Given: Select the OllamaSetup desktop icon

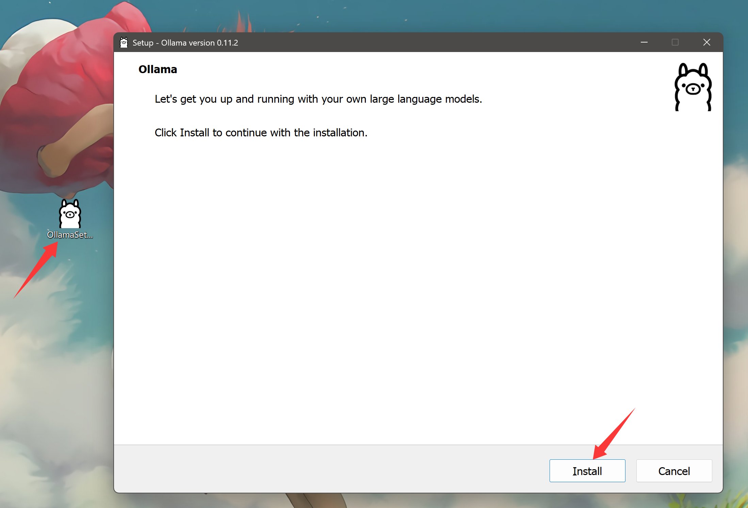Looking at the screenshot, I should (x=70, y=219).
